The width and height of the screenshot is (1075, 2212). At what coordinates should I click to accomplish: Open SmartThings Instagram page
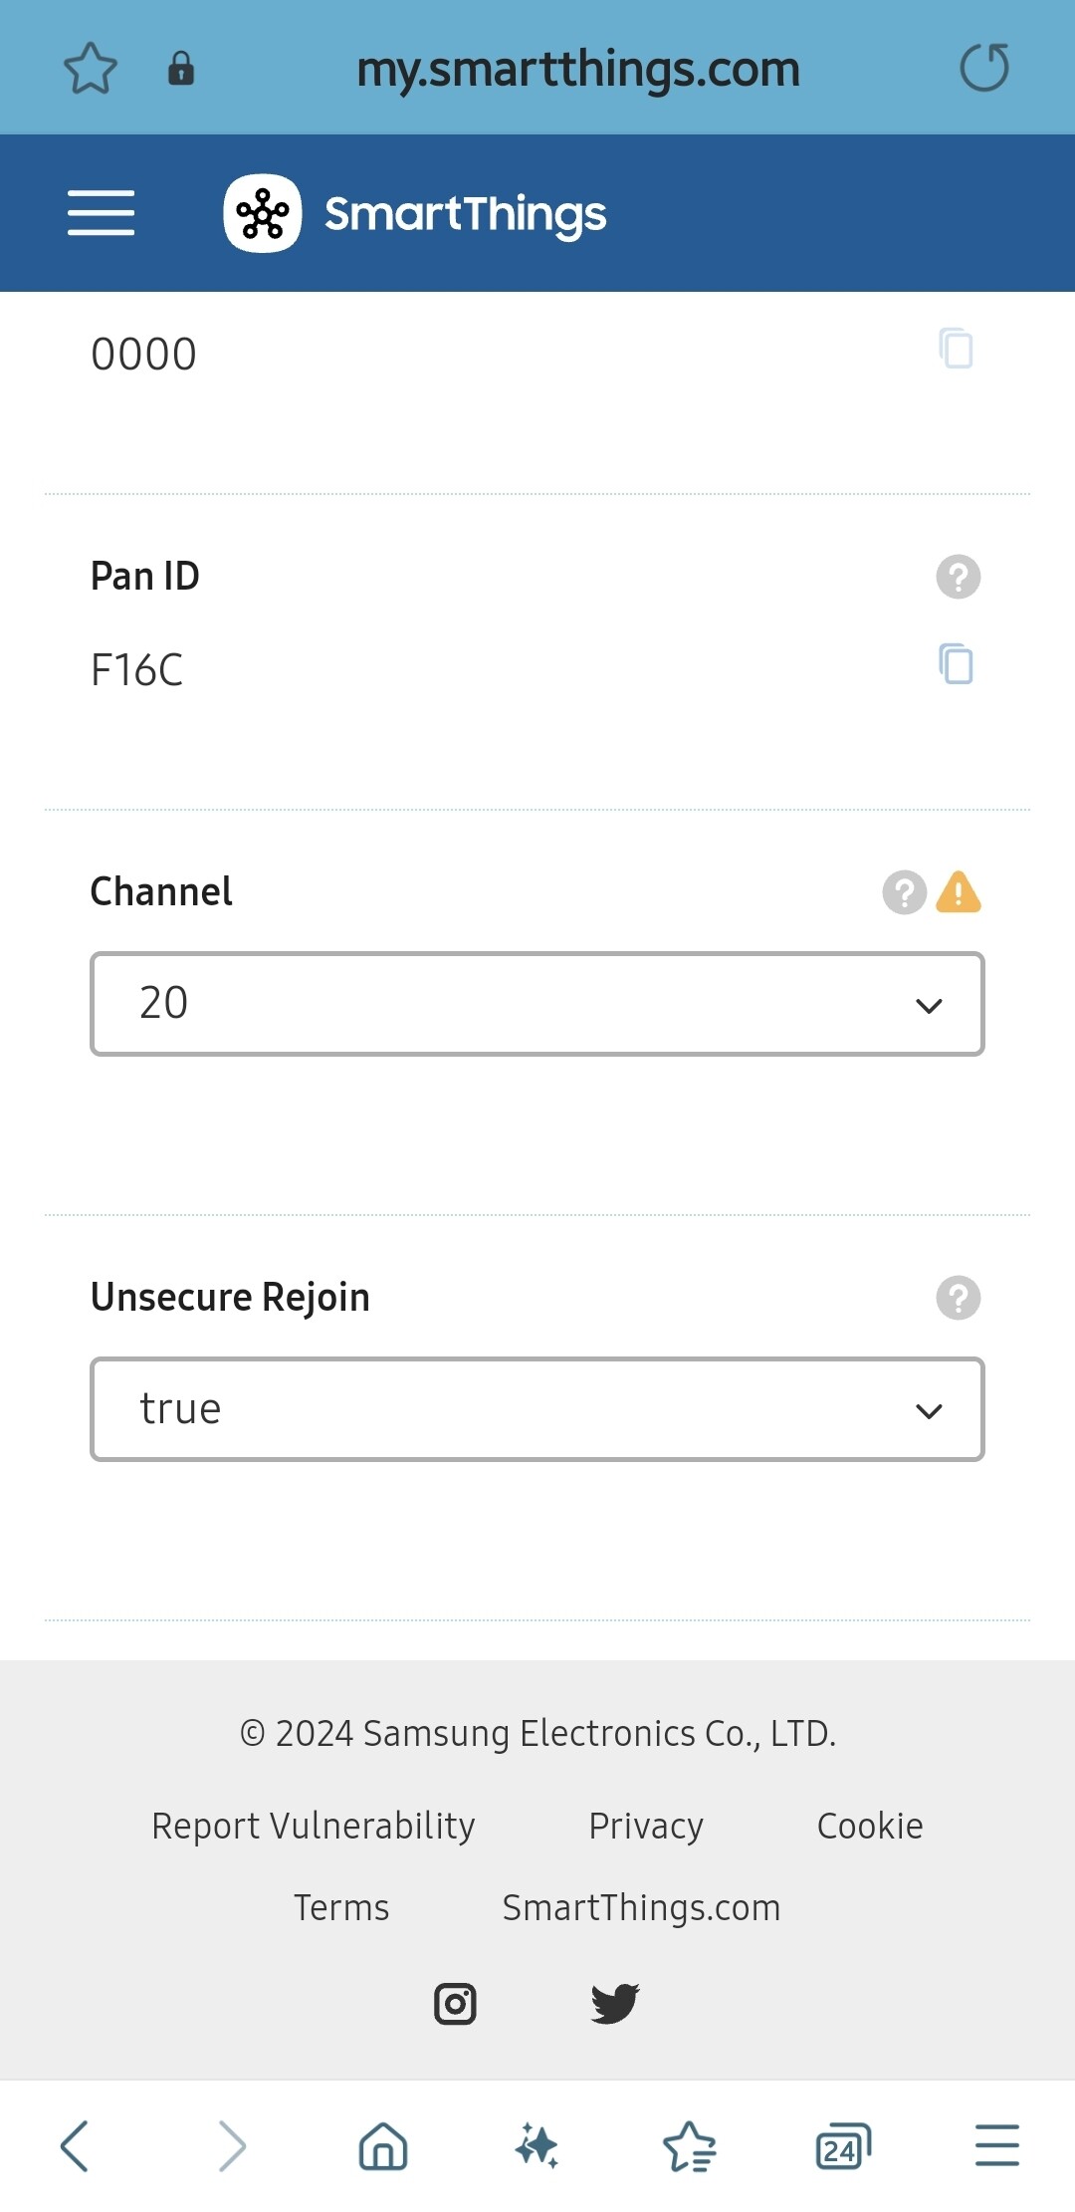click(455, 2003)
